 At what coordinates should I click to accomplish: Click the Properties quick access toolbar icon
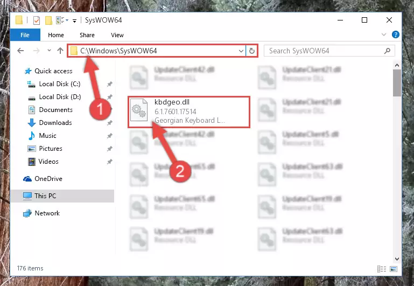[37, 20]
